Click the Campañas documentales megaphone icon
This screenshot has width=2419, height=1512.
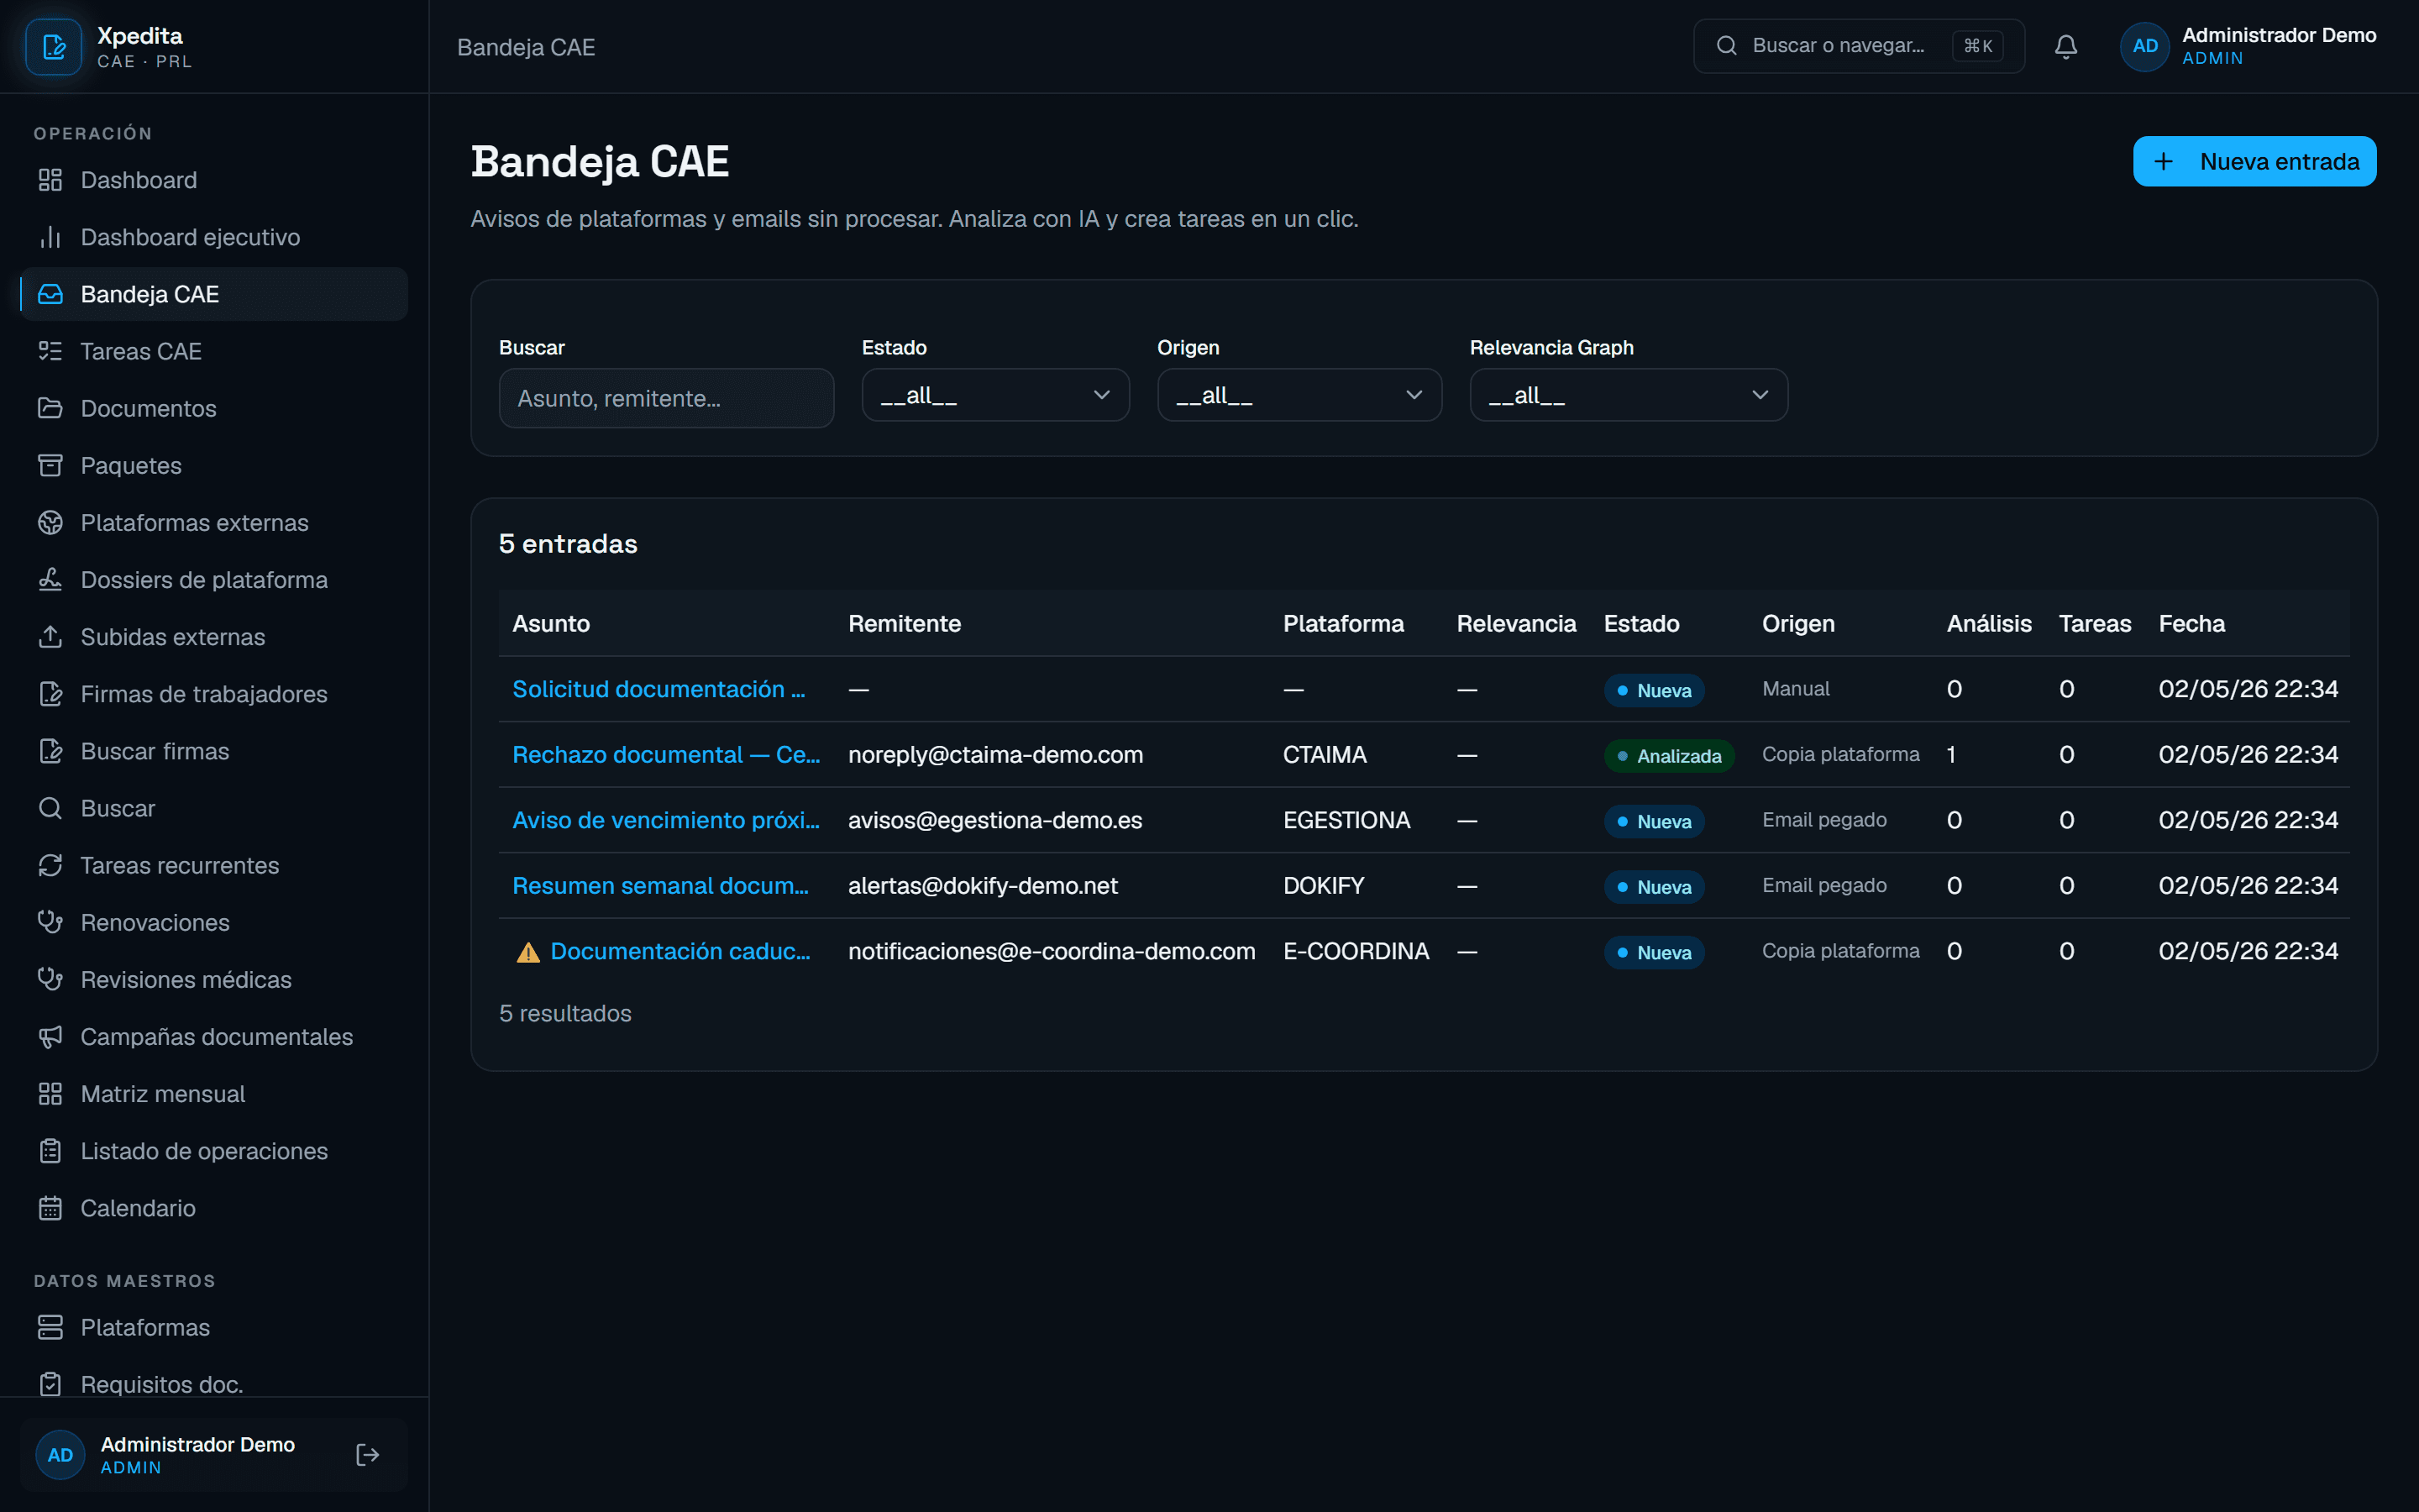tap(50, 1036)
